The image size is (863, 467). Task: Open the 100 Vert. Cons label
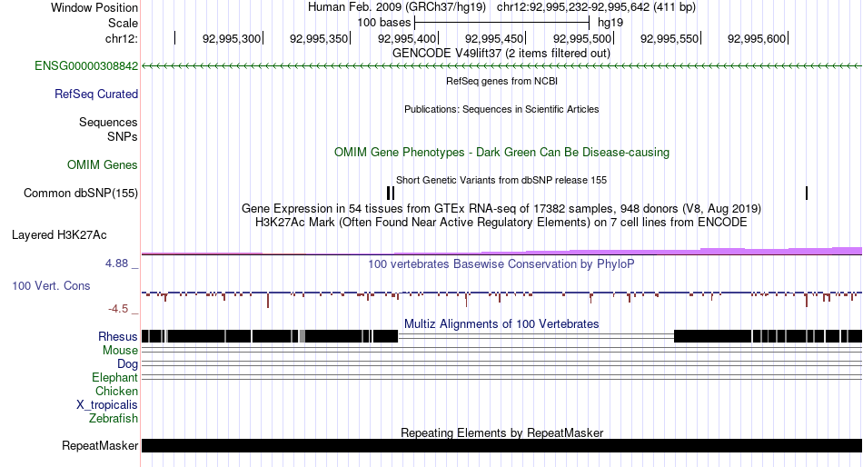pos(51,286)
